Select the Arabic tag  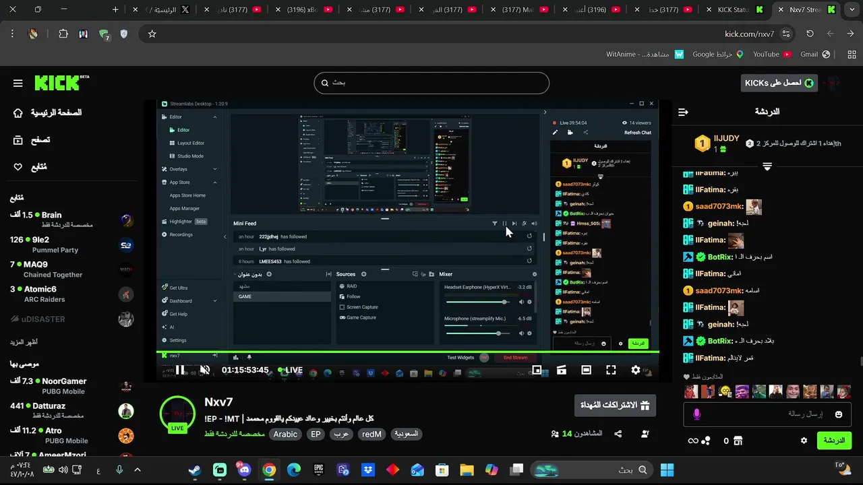[x=285, y=434]
